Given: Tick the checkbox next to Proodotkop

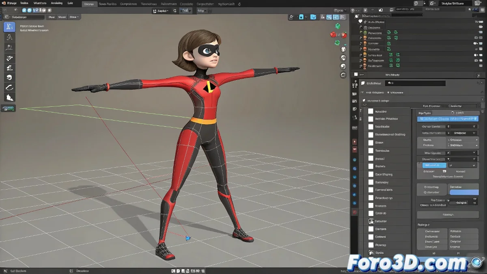Looking at the screenshot, I should pos(371,198).
